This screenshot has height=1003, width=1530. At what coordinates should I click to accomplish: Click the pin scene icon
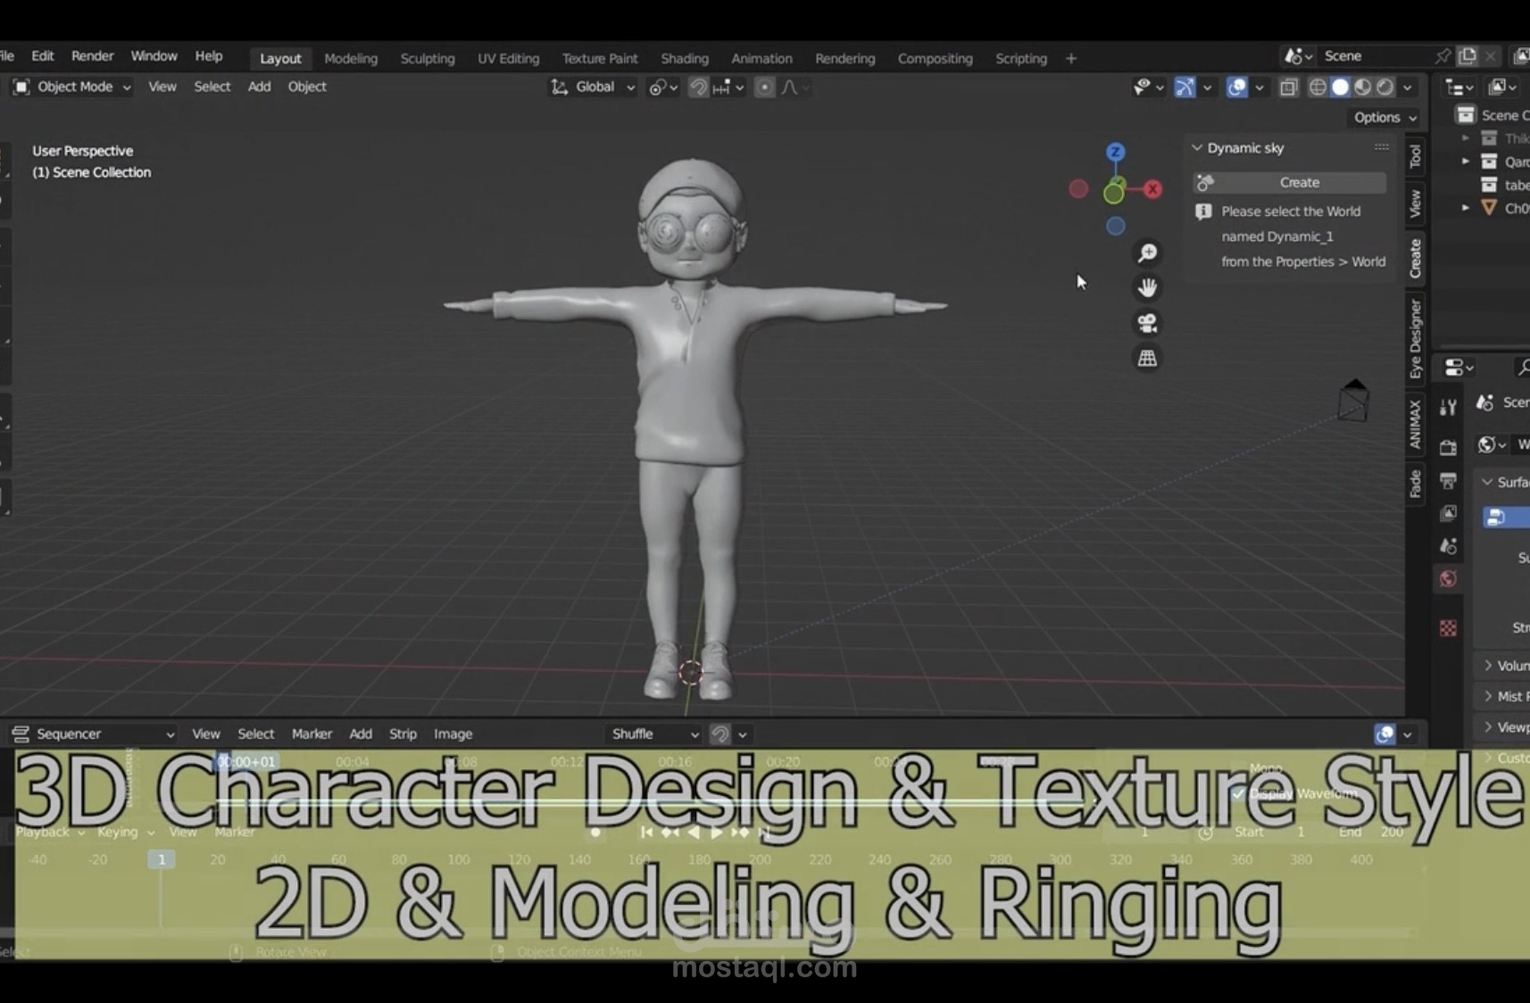(1443, 56)
